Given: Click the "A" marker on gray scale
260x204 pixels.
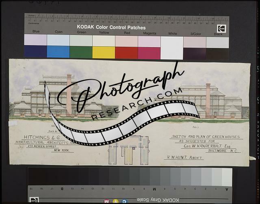Looking at the screenshot, I should [227, 189].
